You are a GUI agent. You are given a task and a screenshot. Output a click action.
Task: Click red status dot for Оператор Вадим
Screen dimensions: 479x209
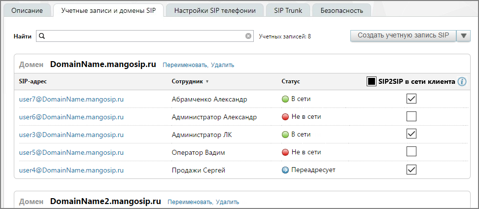click(285, 152)
